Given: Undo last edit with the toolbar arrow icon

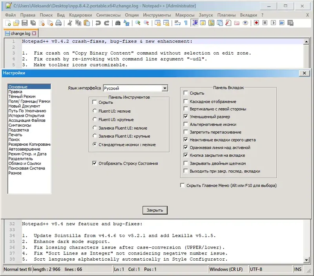Looking at the screenshot, I should coord(97,23).
